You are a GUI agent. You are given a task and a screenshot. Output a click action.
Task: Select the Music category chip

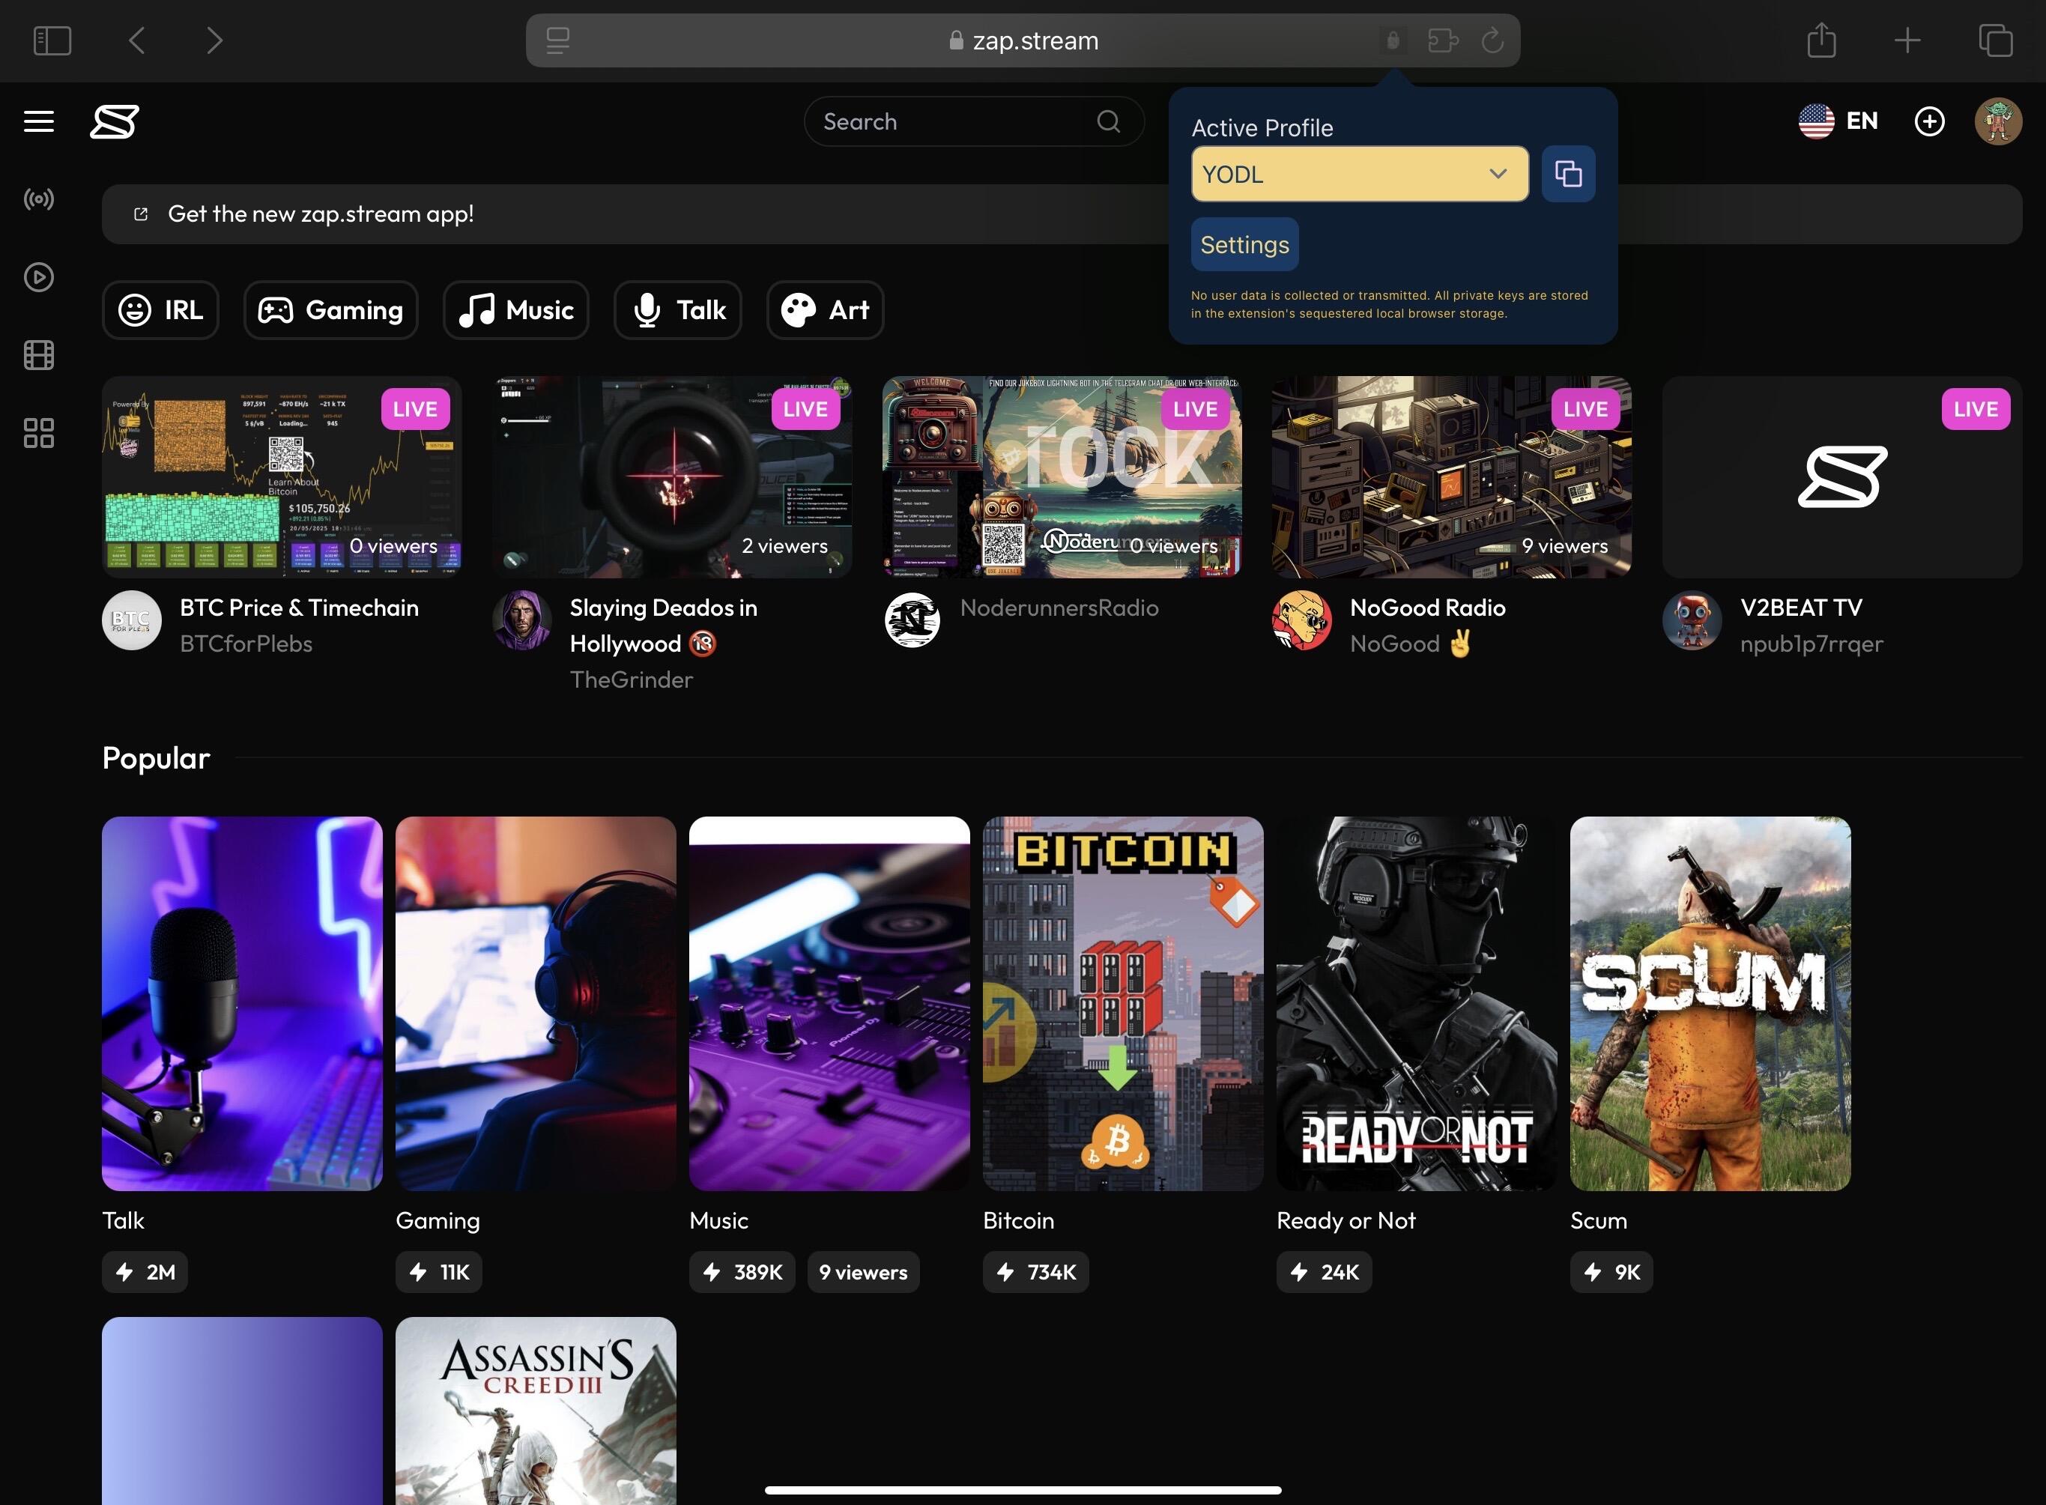coord(515,309)
